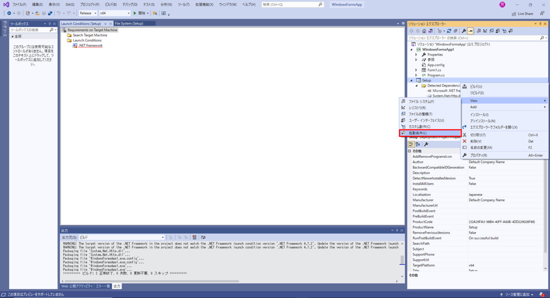Click the collapse all icon in Solution Explorer toolbar
This screenshot has height=298, width=550.
coord(455,31)
